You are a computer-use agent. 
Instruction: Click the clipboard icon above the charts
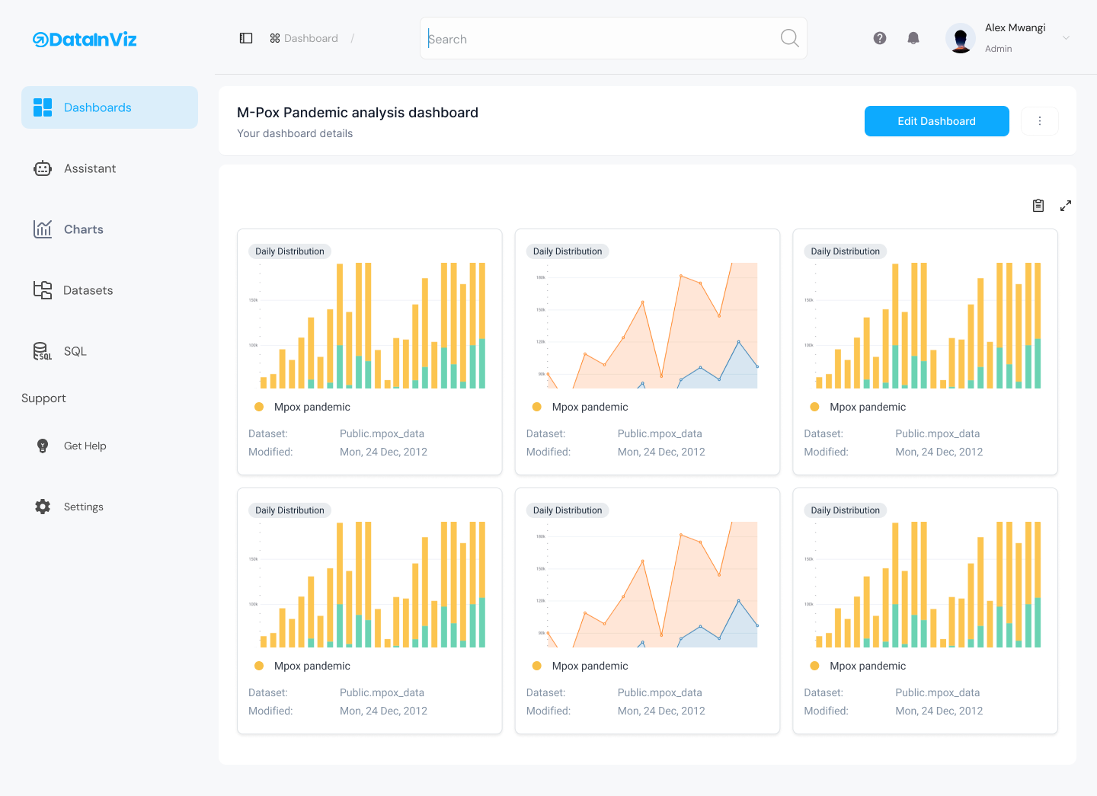pyautogui.click(x=1038, y=205)
